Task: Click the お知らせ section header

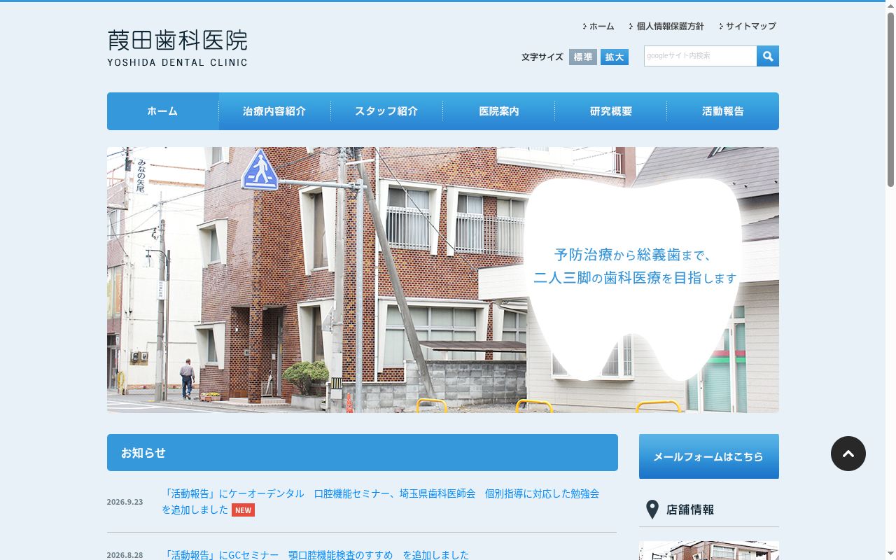Action: coord(363,453)
